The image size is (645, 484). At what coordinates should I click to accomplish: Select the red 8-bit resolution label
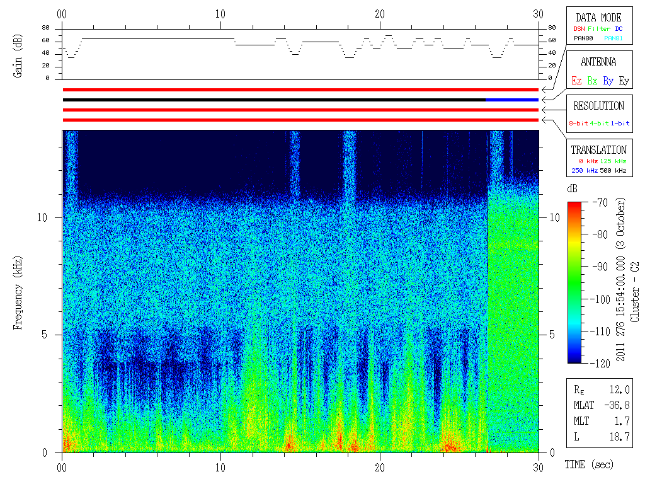578,123
